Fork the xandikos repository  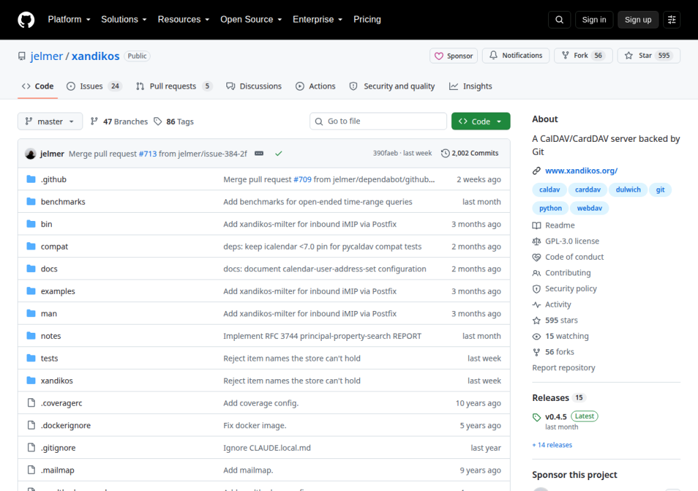click(583, 55)
